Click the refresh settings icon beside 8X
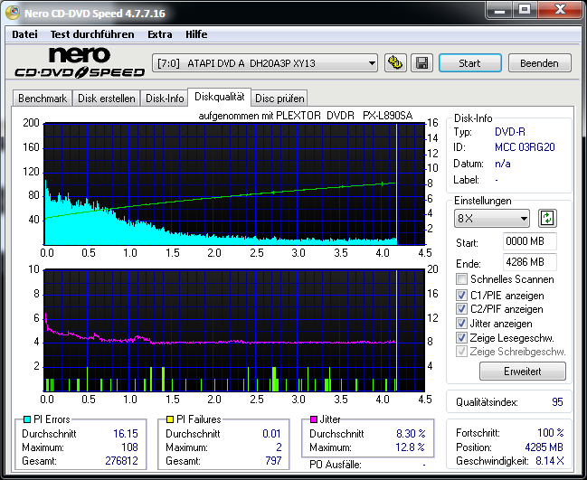This screenshot has height=480, width=587. click(547, 218)
